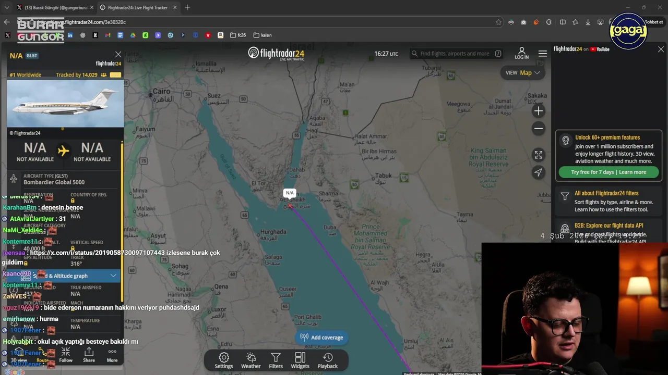The width and height of the screenshot is (668, 375).
Task: Follow the selected aircraft
Action: 66,355
